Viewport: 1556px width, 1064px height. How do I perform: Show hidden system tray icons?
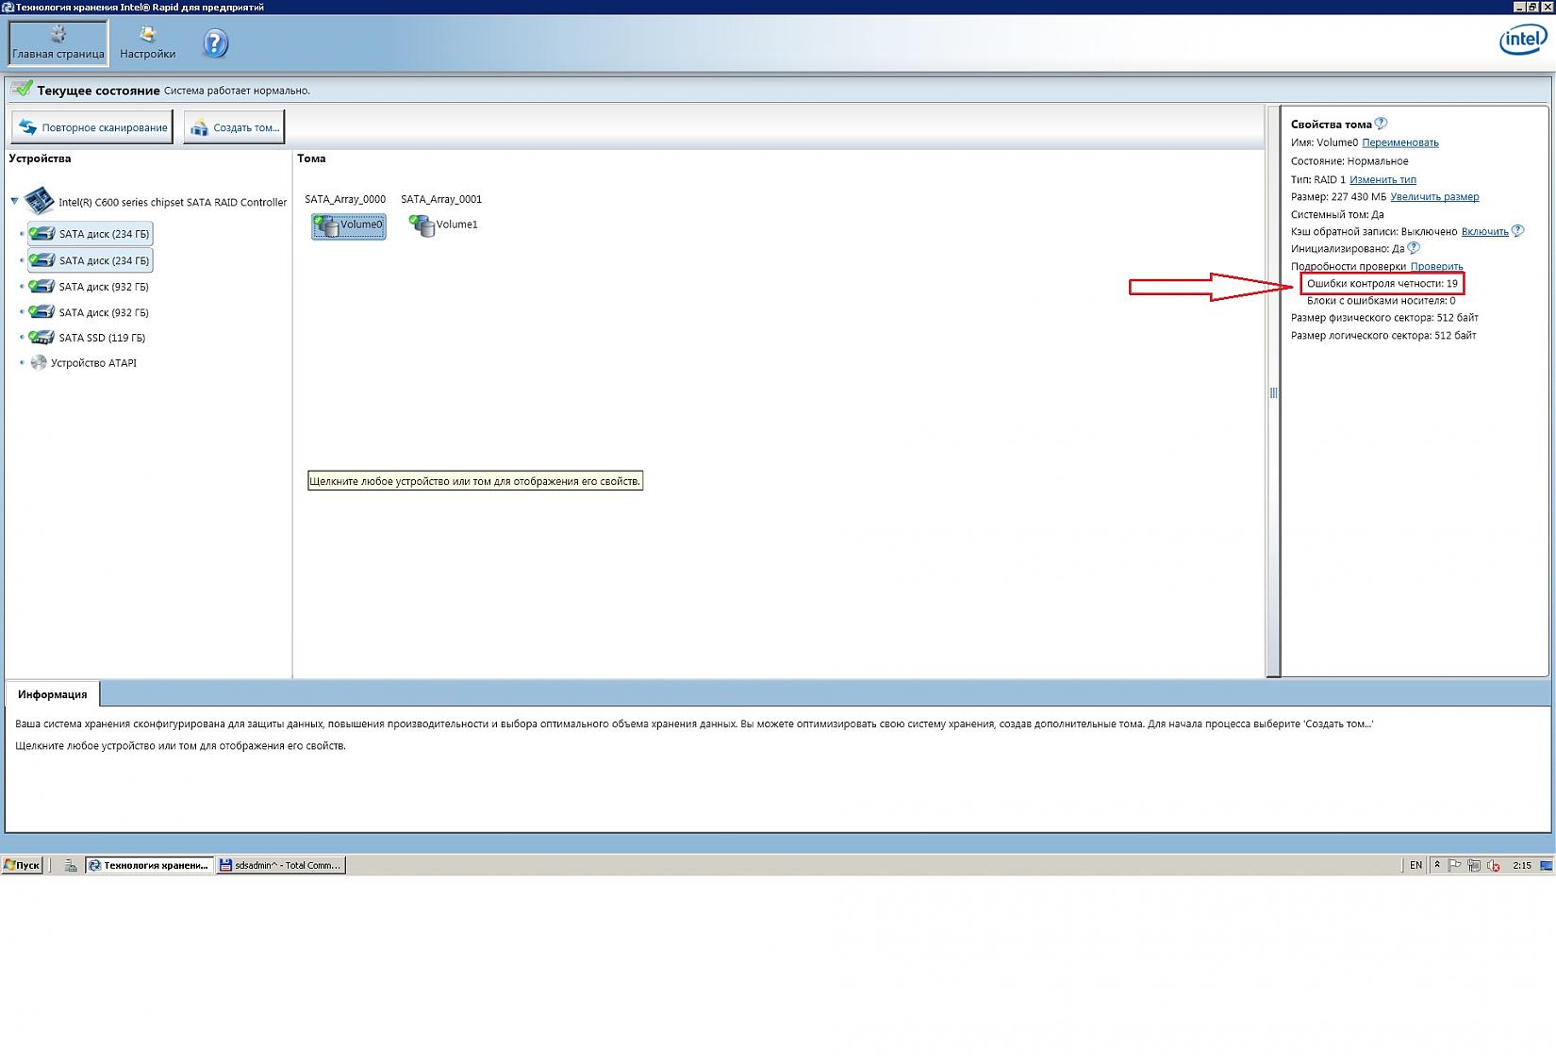(1437, 865)
